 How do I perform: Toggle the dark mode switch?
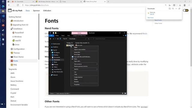(186, 10)
